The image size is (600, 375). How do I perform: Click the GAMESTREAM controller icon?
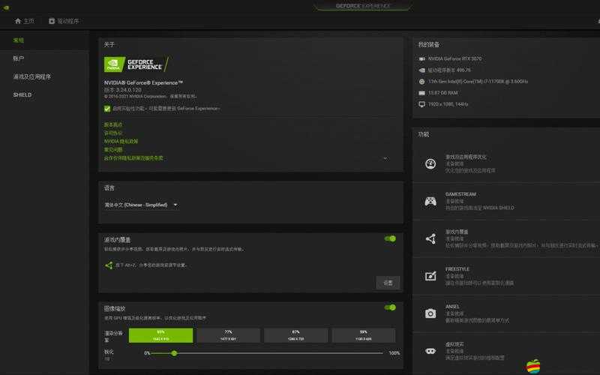coord(430,201)
